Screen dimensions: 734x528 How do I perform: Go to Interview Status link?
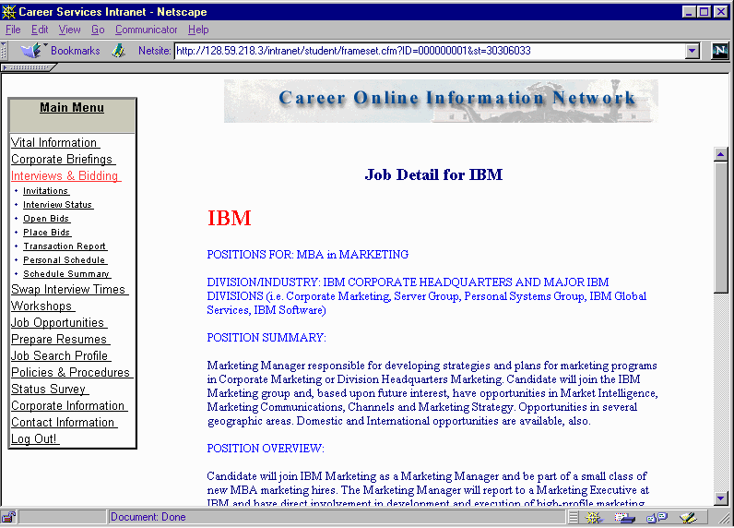pyautogui.click(x=58, y=205)
